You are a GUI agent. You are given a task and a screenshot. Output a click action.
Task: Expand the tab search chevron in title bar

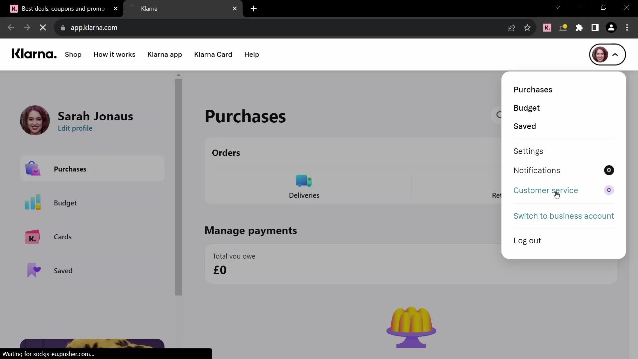(x=558, y=7)
